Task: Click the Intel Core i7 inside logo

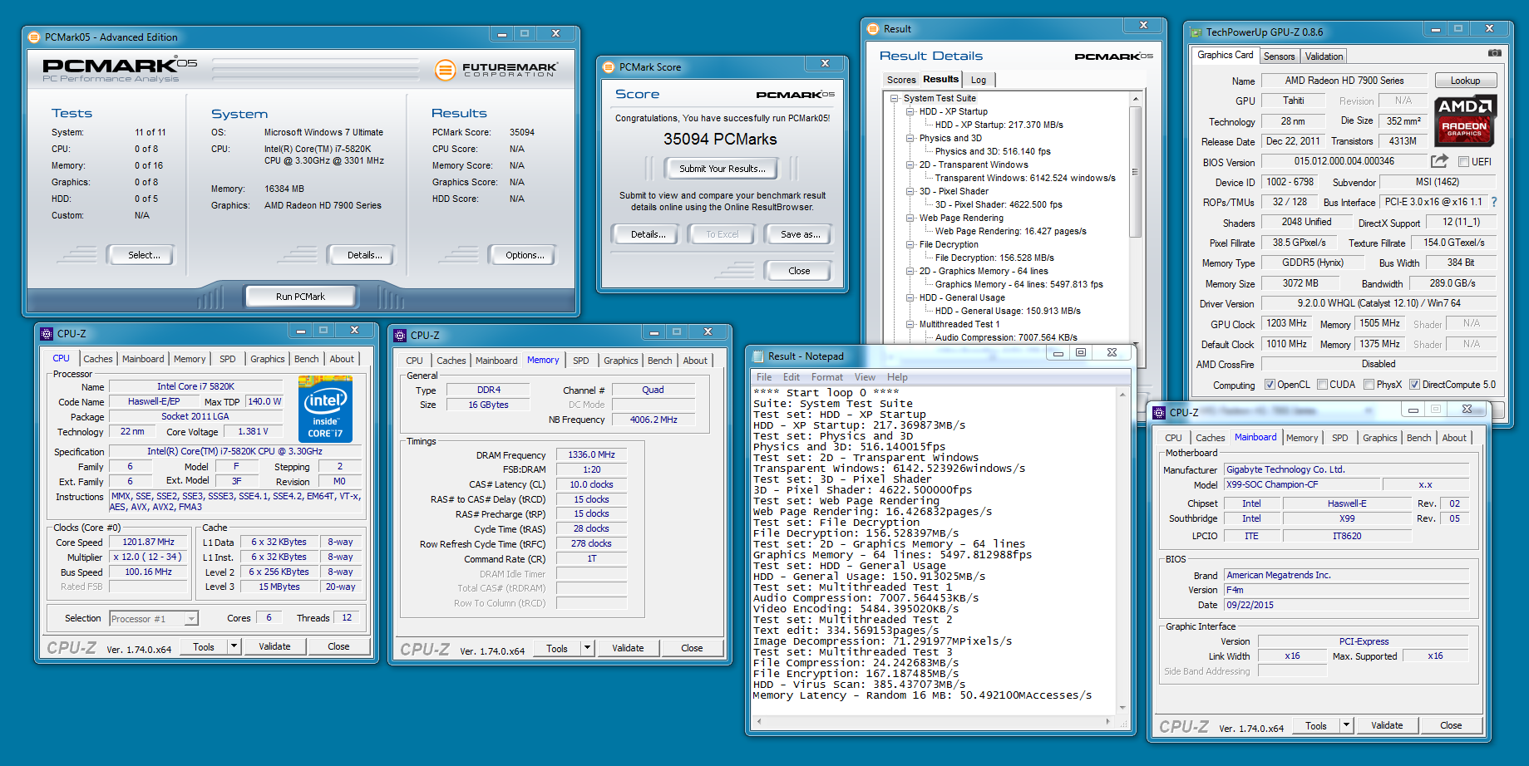Action: [325, 409]
